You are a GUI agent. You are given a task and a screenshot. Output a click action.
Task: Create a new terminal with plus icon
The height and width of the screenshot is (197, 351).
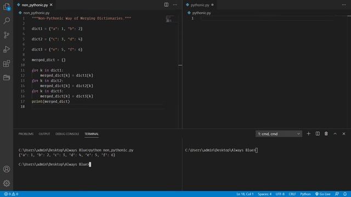tap(308, 134)
